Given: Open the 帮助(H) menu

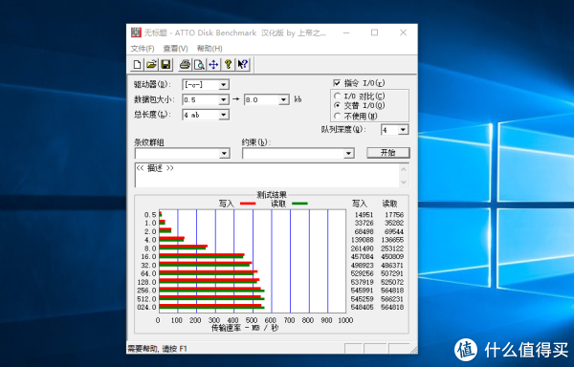Looking at the screenshot, I should tap(210, 49).
